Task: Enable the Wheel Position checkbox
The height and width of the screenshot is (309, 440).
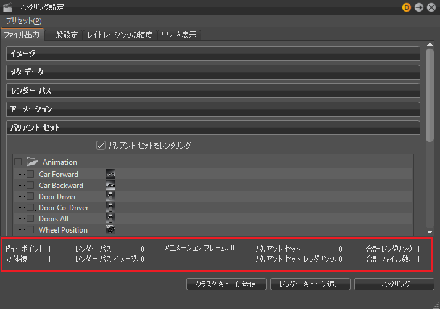Action: 30,229
